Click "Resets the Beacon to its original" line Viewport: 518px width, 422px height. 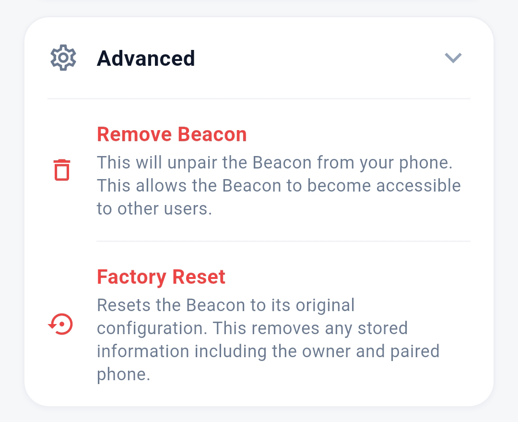click(x=225, y=305)
